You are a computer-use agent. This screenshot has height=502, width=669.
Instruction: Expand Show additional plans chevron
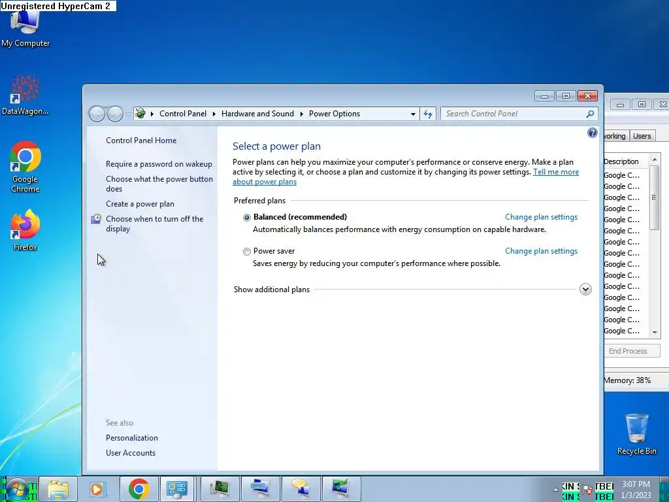click(x=585, y=290)
